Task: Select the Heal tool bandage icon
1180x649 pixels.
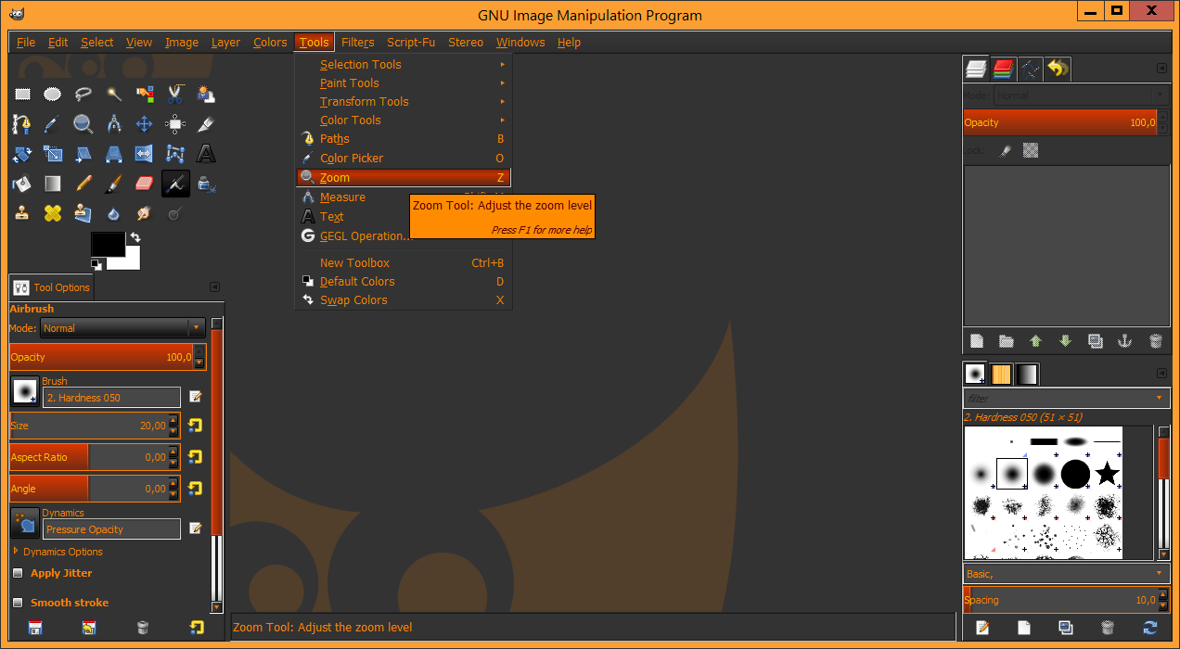Action: point(53,213)
